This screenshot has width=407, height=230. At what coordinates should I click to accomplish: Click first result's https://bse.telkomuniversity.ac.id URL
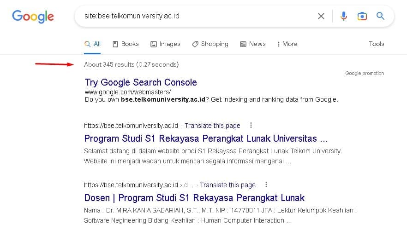[x=131, y=126]
